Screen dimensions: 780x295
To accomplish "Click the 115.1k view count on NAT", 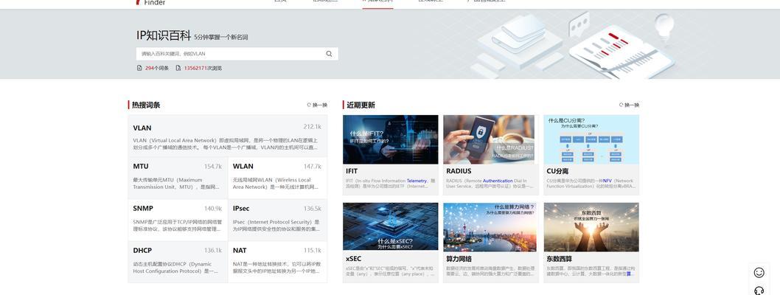I will (313, 250).
